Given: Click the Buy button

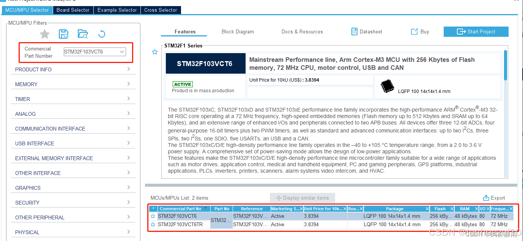Looking at the screenshot, I should pos(420,32).
